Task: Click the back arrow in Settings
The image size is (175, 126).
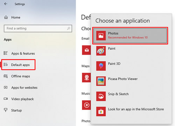Action: (6, 4)
